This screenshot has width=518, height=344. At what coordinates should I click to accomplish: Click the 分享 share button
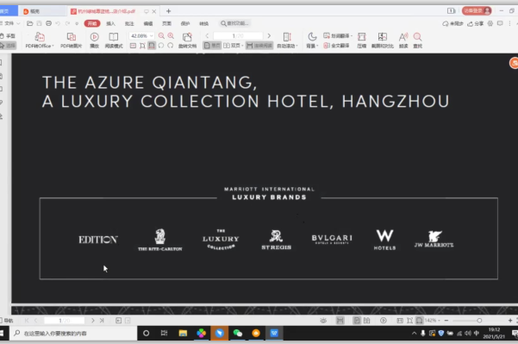click(476, 23)
